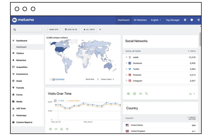
Task: Click the Pinterest logo icon
Action: (130, 75)
